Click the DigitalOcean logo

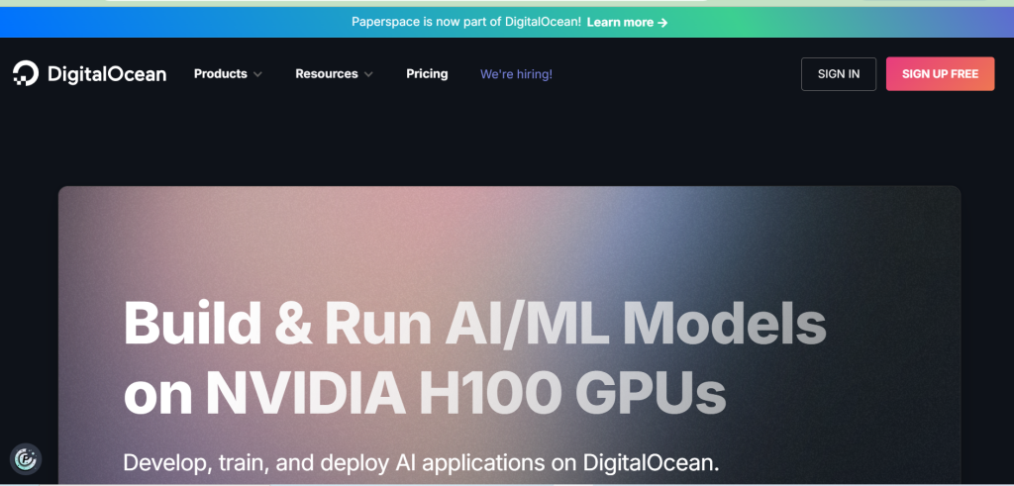[x=89, y=73]
